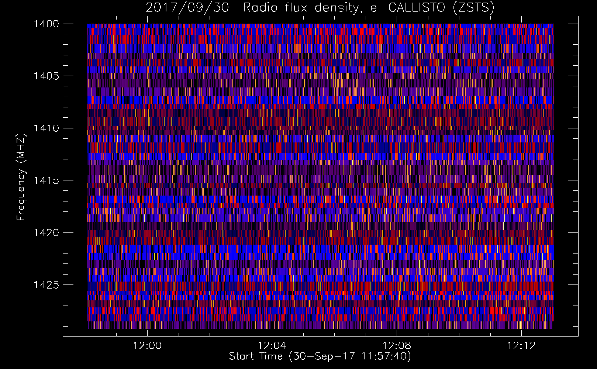Click the date 2017/09/30 in title
This screenshot has width=597, height=369.
[x=187, y=8]
